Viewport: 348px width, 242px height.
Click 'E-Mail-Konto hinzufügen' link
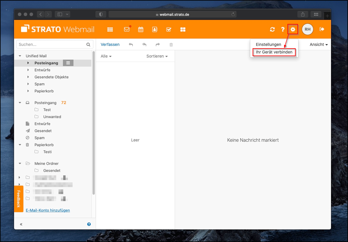coord(48,210)
